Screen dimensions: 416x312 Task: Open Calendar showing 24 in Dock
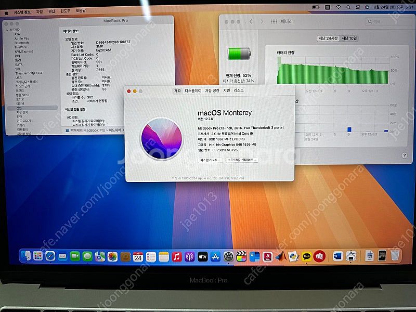tap(138, 256)
